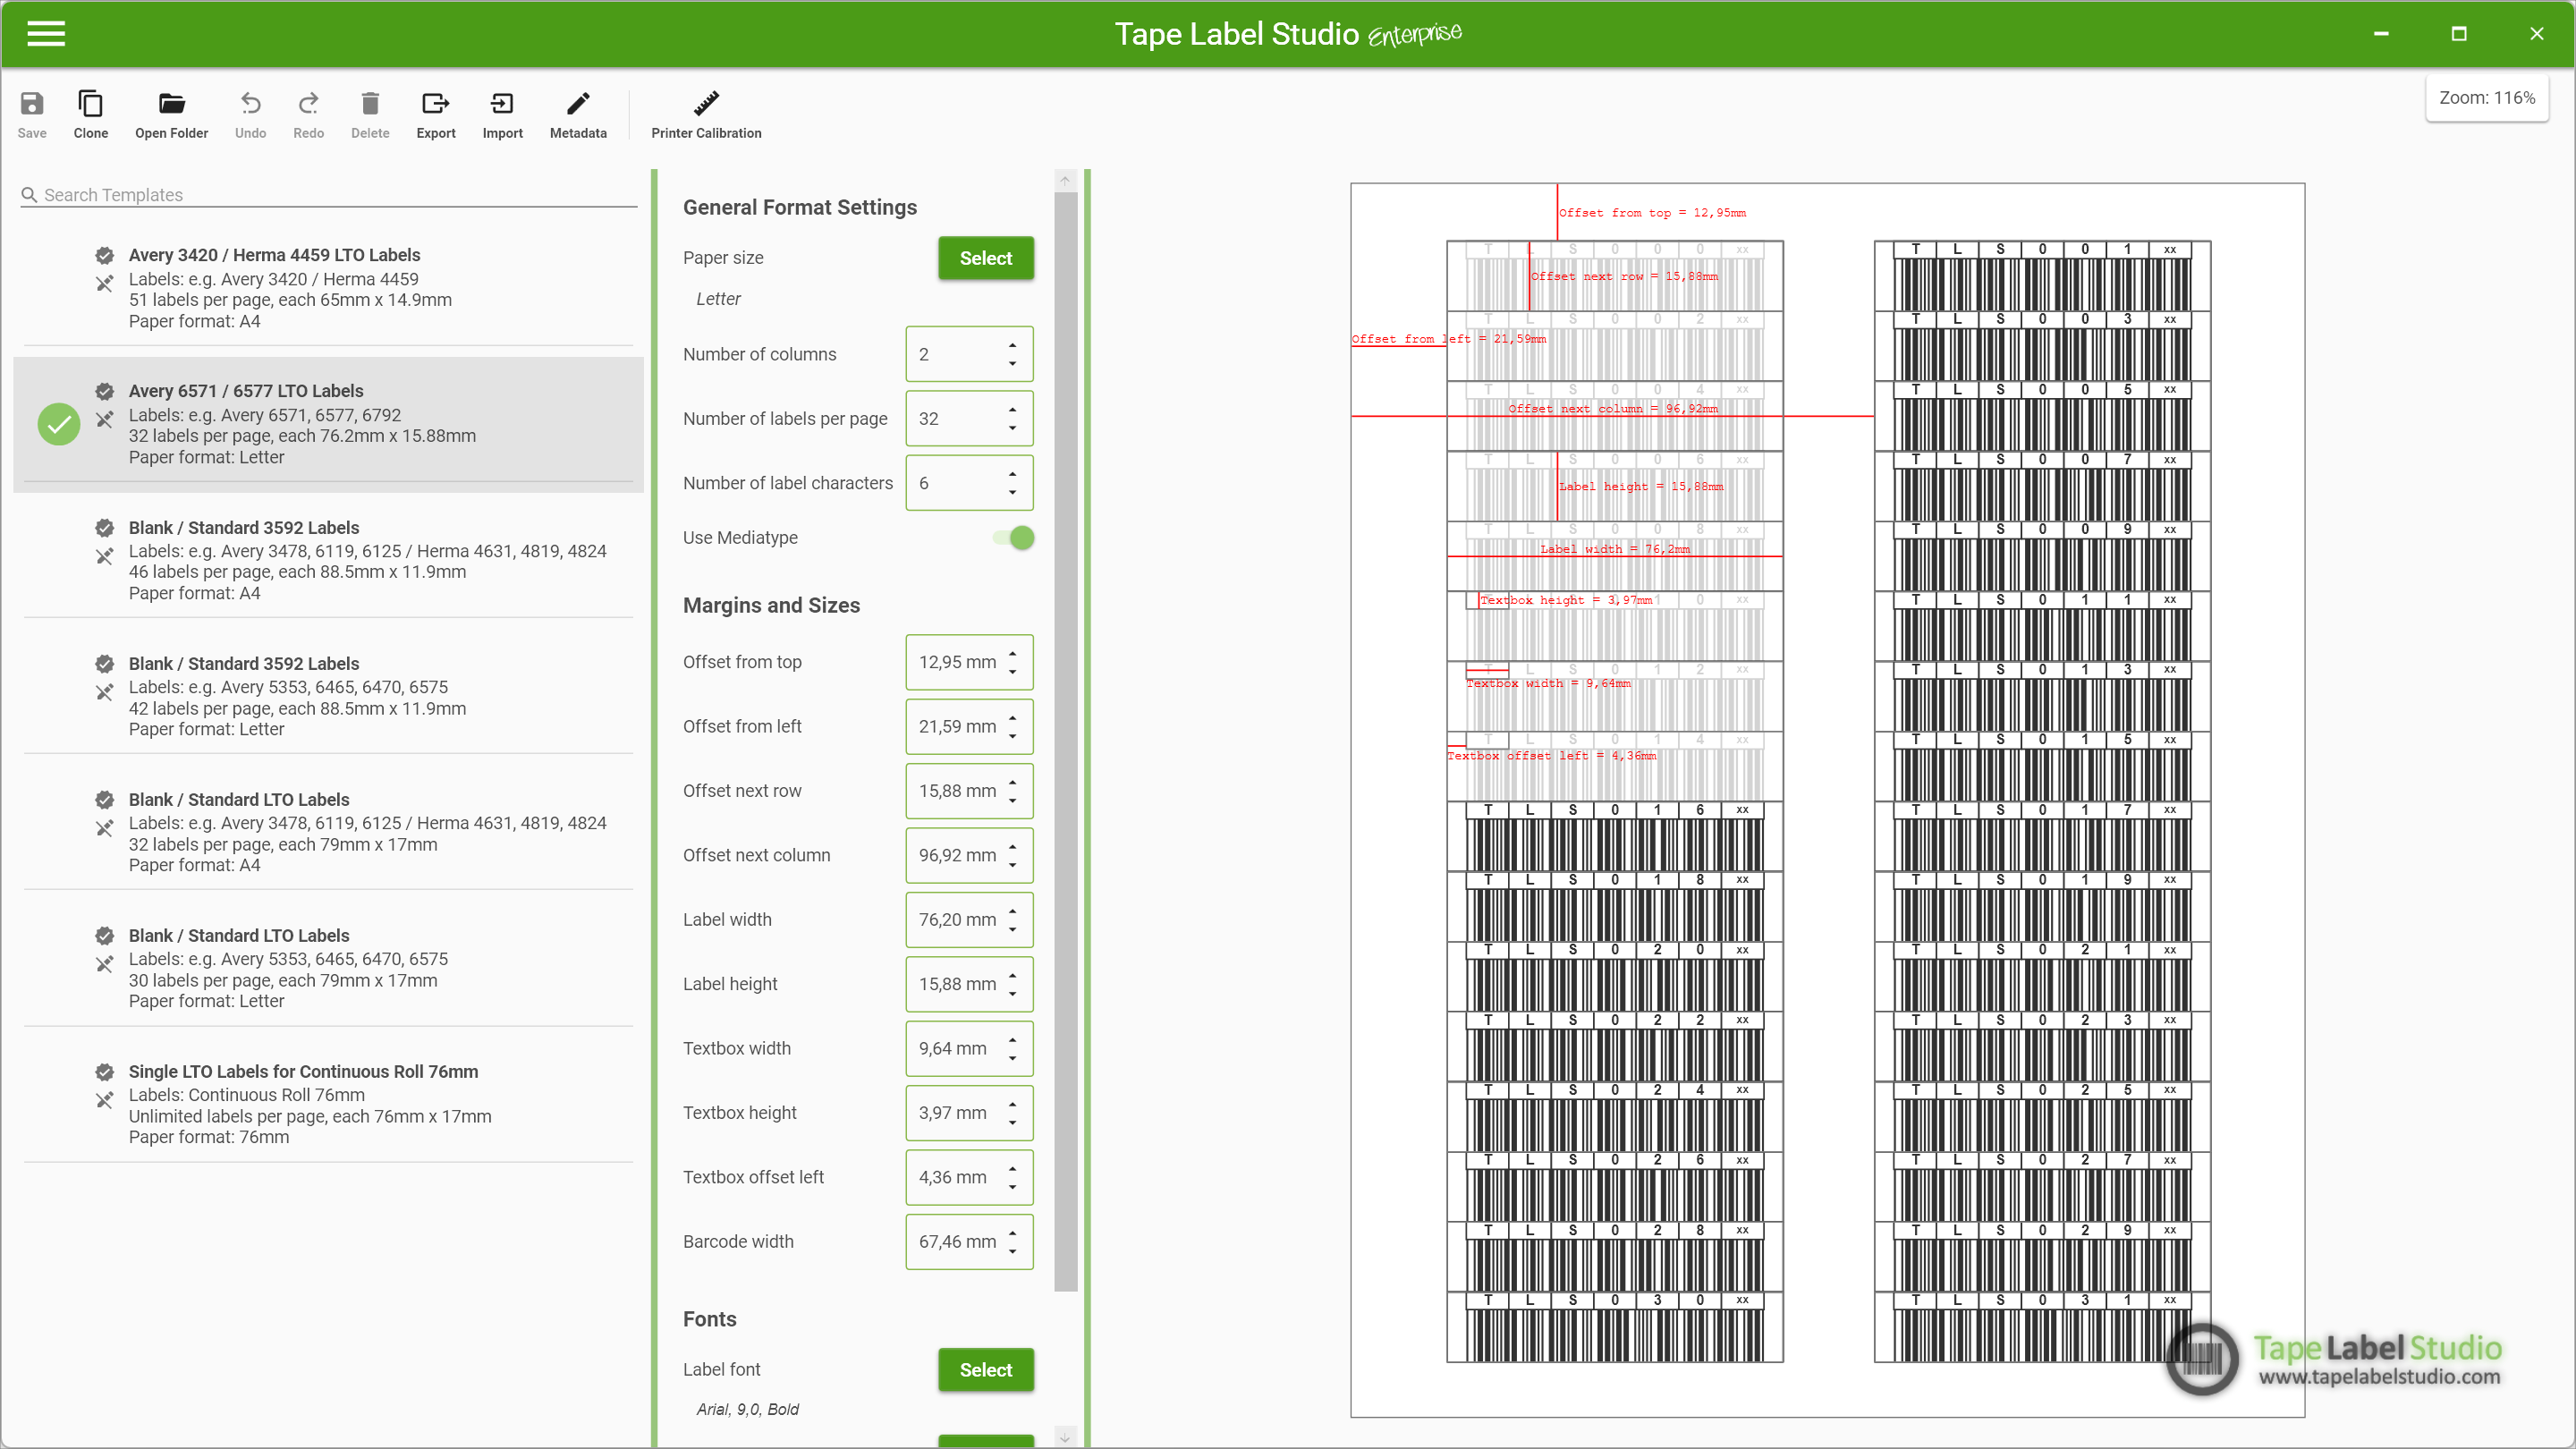Select Blank / Standard LTO Labels A4 template
2576x1449 pixels.
328,832
